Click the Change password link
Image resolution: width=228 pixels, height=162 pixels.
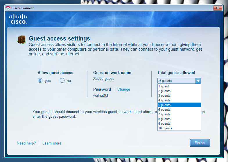click(x=124, y=89)
